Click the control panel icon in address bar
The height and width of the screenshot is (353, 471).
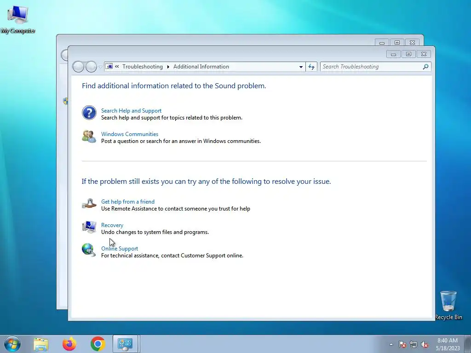click(109, 66)
